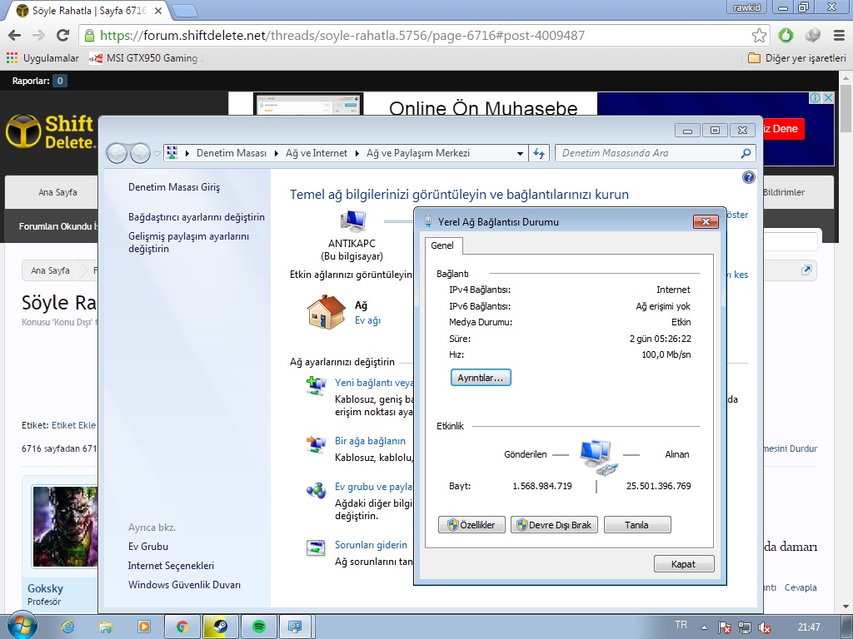Click the Goksky avatar thumbnail

coord(65,527)
